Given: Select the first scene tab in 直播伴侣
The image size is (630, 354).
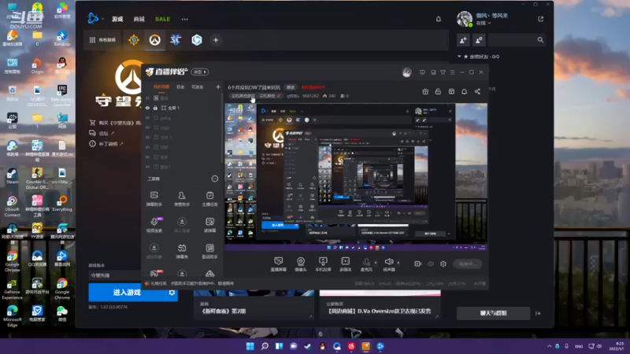Looking at the screenshot, I should point(161,87).
